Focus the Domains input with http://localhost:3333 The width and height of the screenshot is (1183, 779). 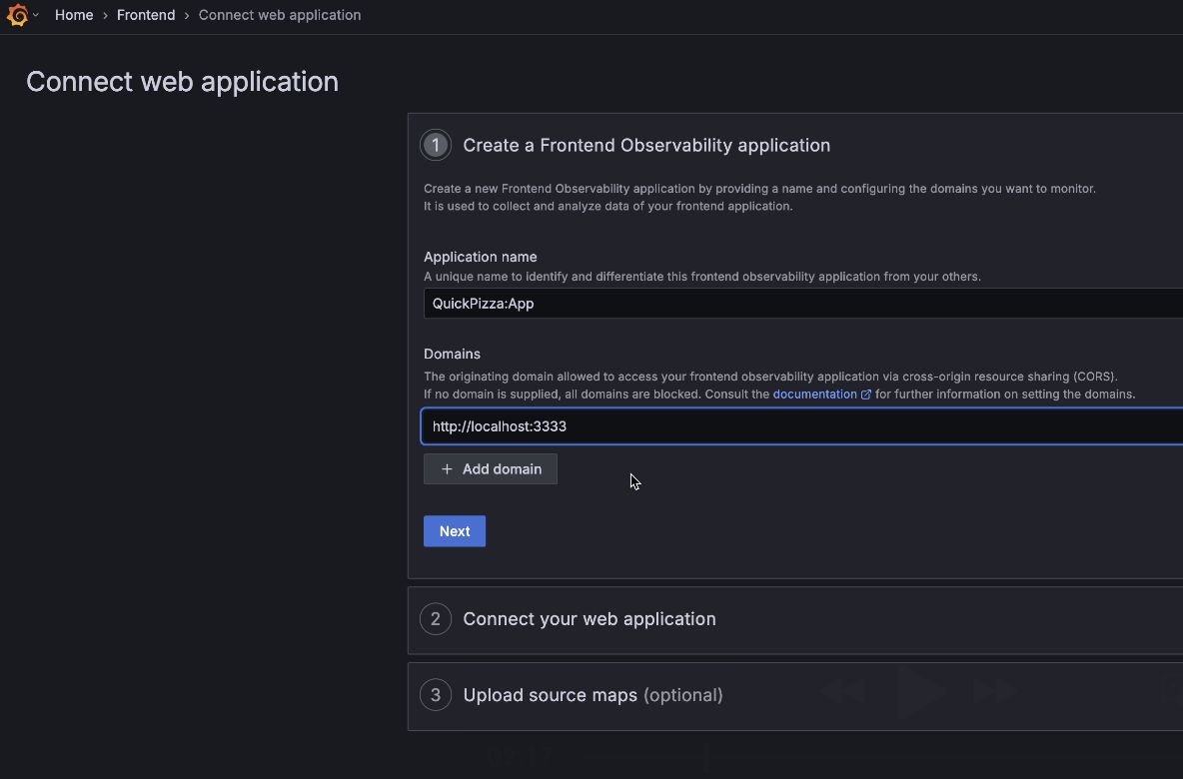click(x=799, y=426)
